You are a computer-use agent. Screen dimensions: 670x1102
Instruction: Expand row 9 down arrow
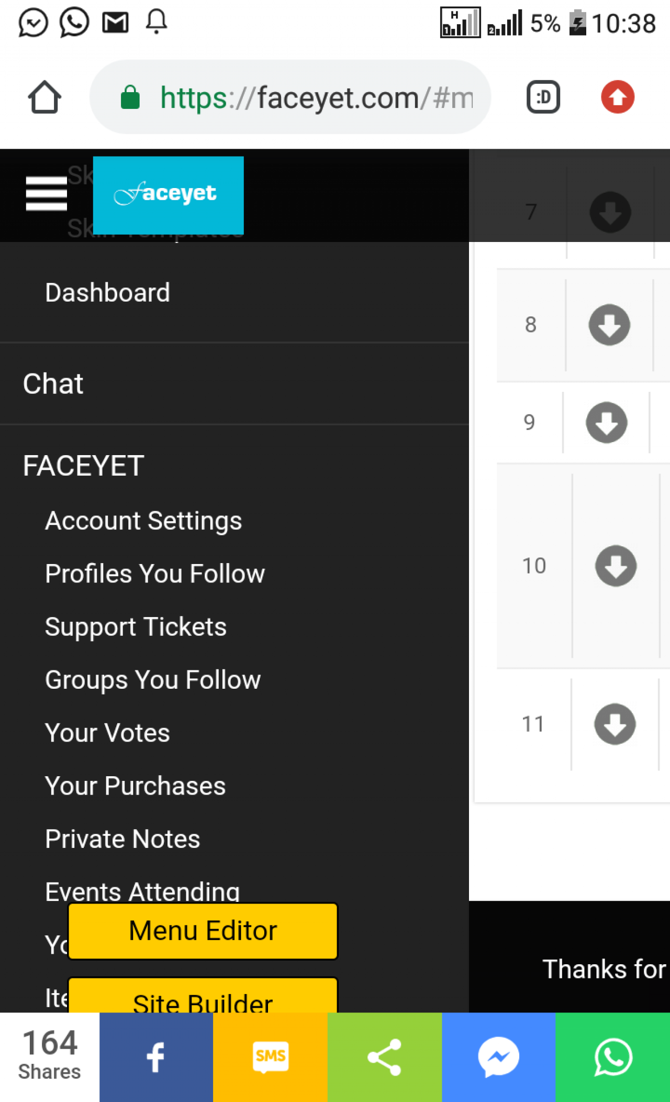(607, 423)
